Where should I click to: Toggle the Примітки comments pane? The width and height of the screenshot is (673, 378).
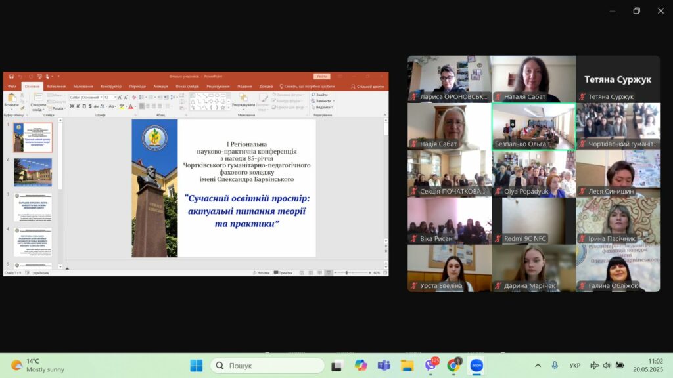(283, 272)
